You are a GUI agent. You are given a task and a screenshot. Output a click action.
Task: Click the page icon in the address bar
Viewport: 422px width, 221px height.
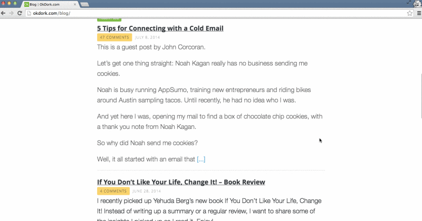point(29,13)
